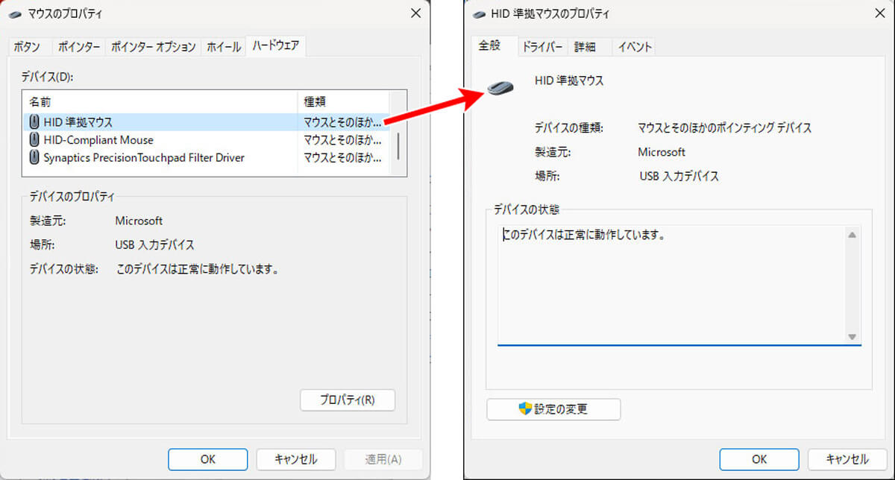Close the マウスのプロパティ window

coord(415,13)
